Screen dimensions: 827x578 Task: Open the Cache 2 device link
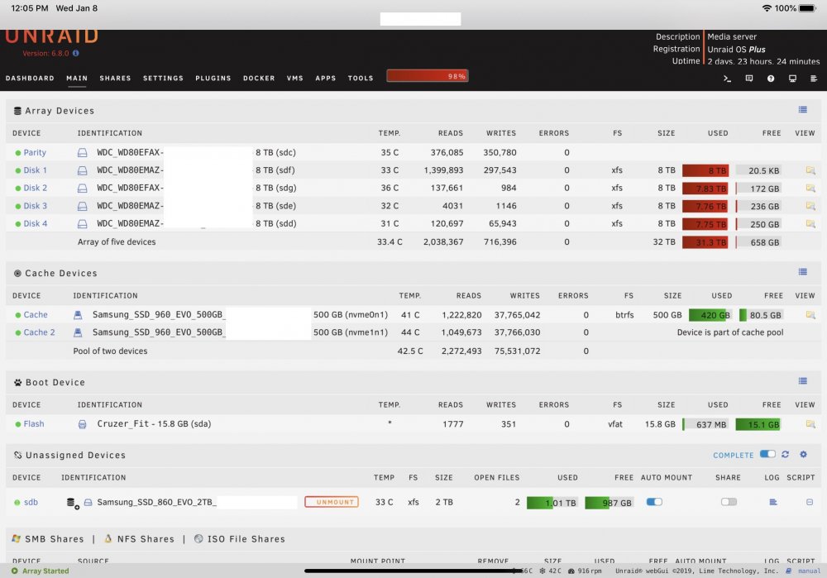click(x=39, y=332)
